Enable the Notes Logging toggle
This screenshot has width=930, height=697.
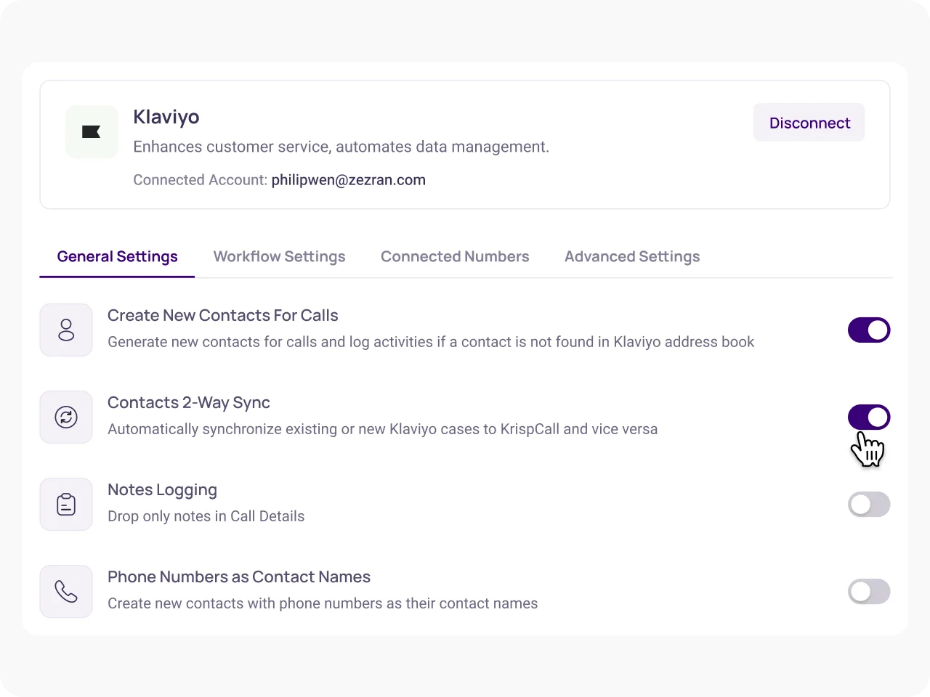point(869,505)
